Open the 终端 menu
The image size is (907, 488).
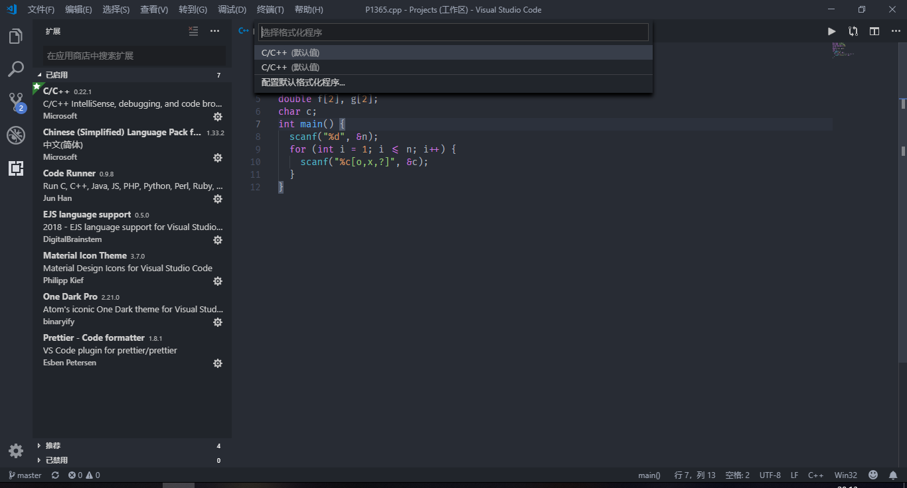coord(270,9)
